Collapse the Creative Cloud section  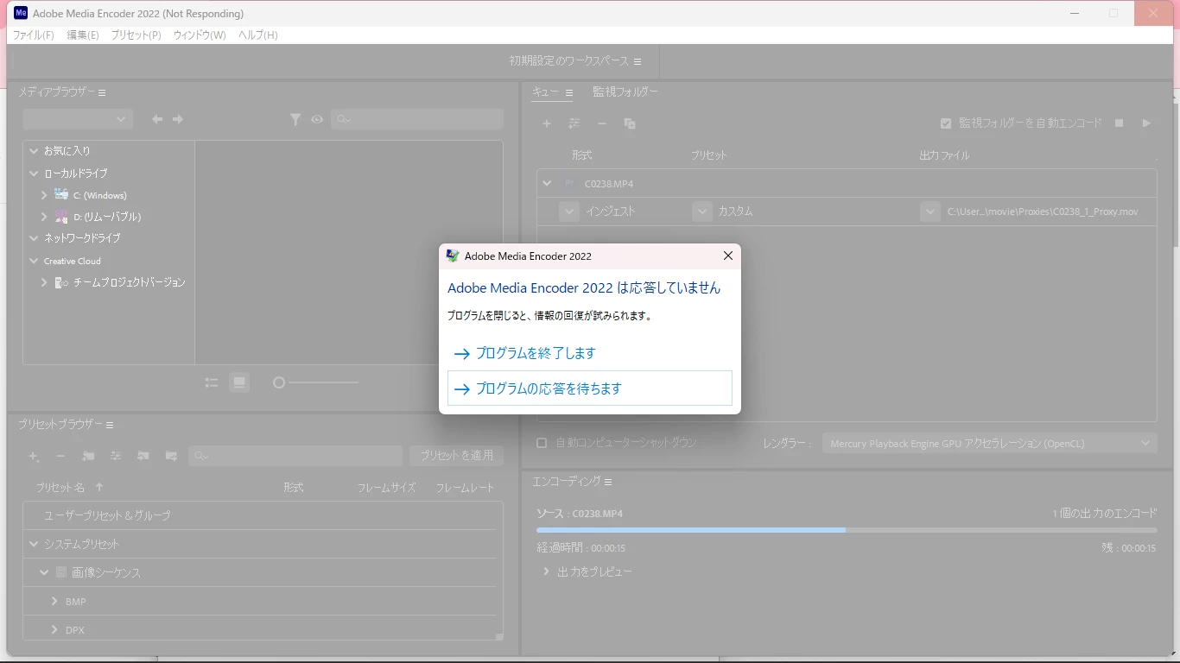click(x=34, y=261)
